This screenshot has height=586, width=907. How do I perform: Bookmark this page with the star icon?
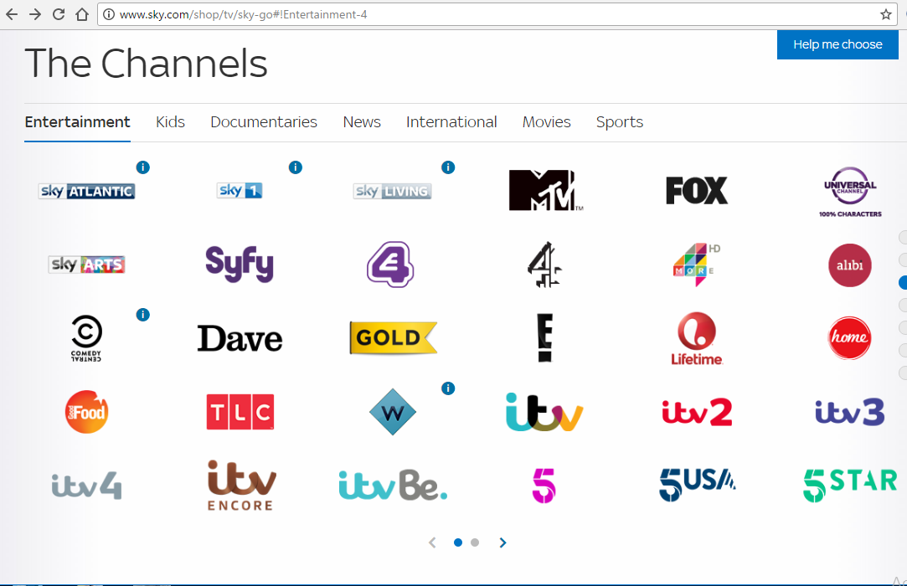coord(885,14)
